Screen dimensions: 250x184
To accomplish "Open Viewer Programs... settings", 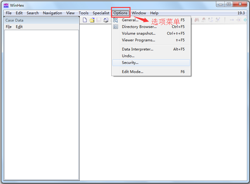I will 151,40.
